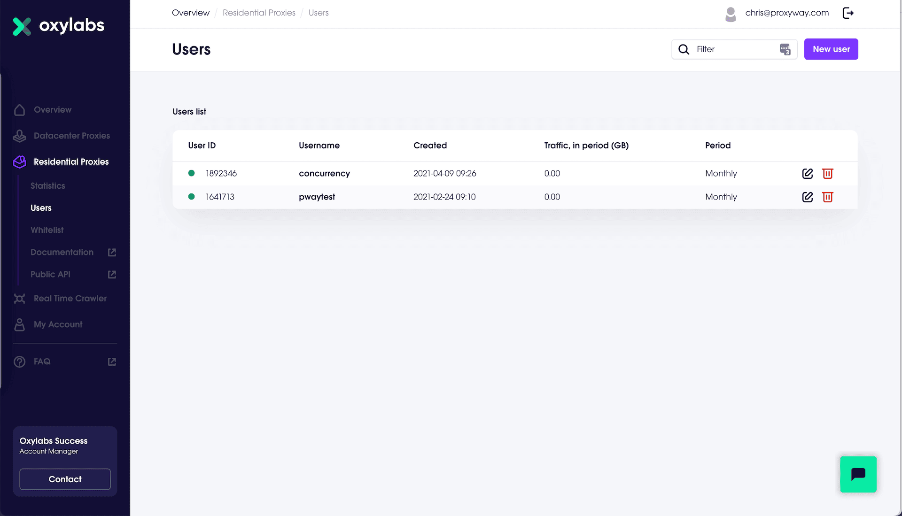Open FAQ menu item

(42, 362)
